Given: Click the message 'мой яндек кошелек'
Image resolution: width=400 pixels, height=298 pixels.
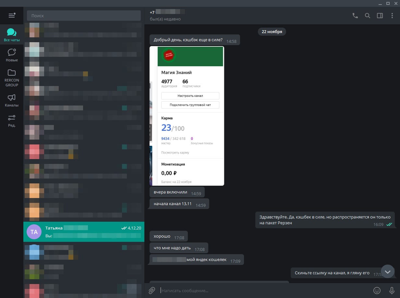Looking at the screenshot, I should tap(197, 260).
